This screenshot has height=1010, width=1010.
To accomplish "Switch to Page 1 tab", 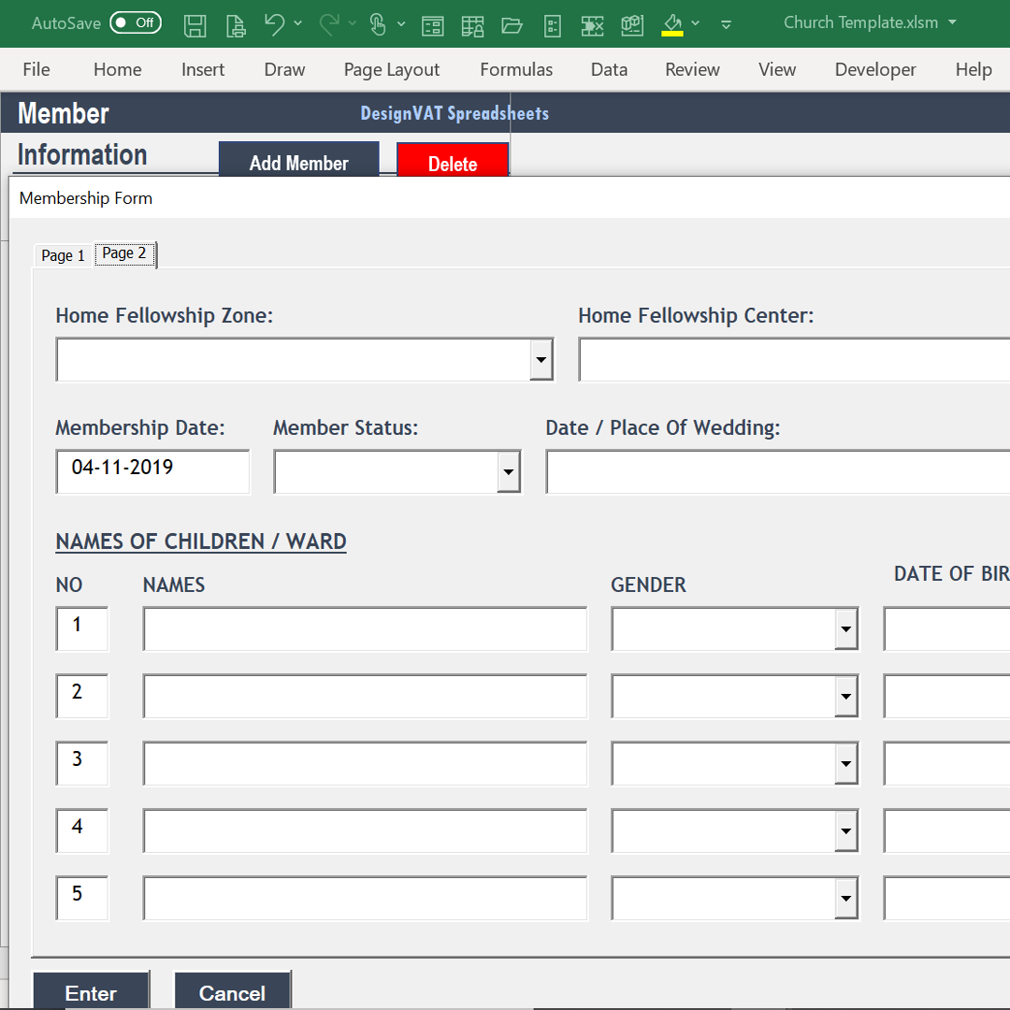I will point(62,254).
